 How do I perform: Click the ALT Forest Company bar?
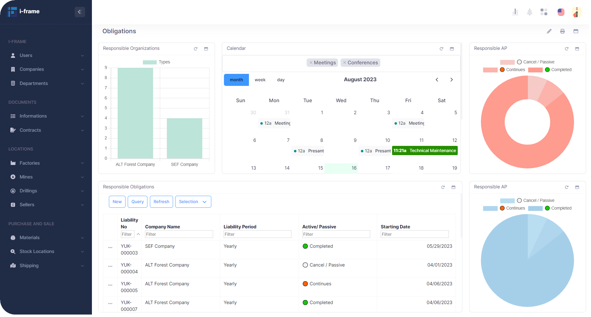135,113
